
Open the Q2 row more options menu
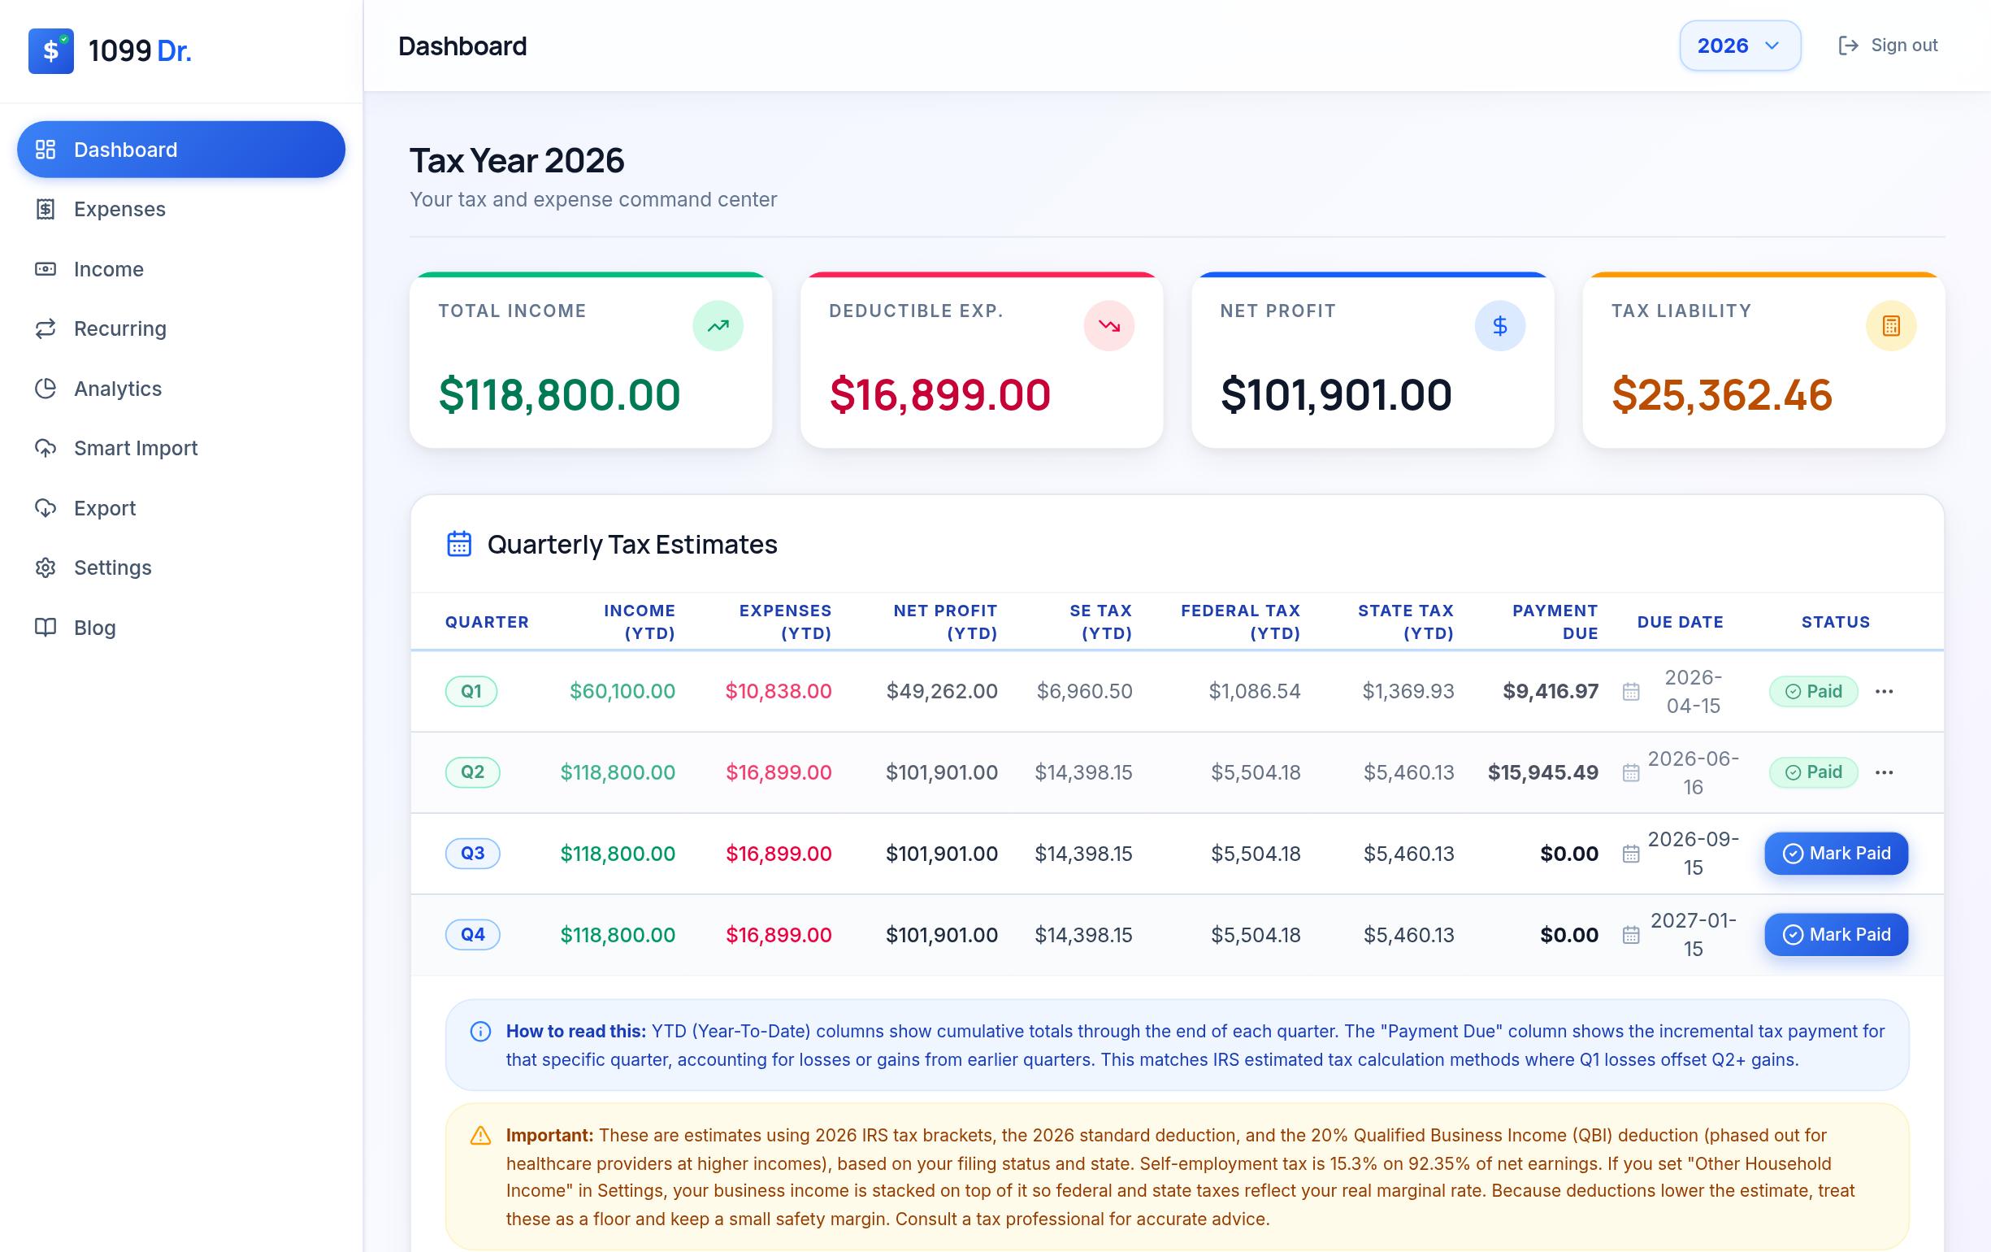tap(1885, 772)
